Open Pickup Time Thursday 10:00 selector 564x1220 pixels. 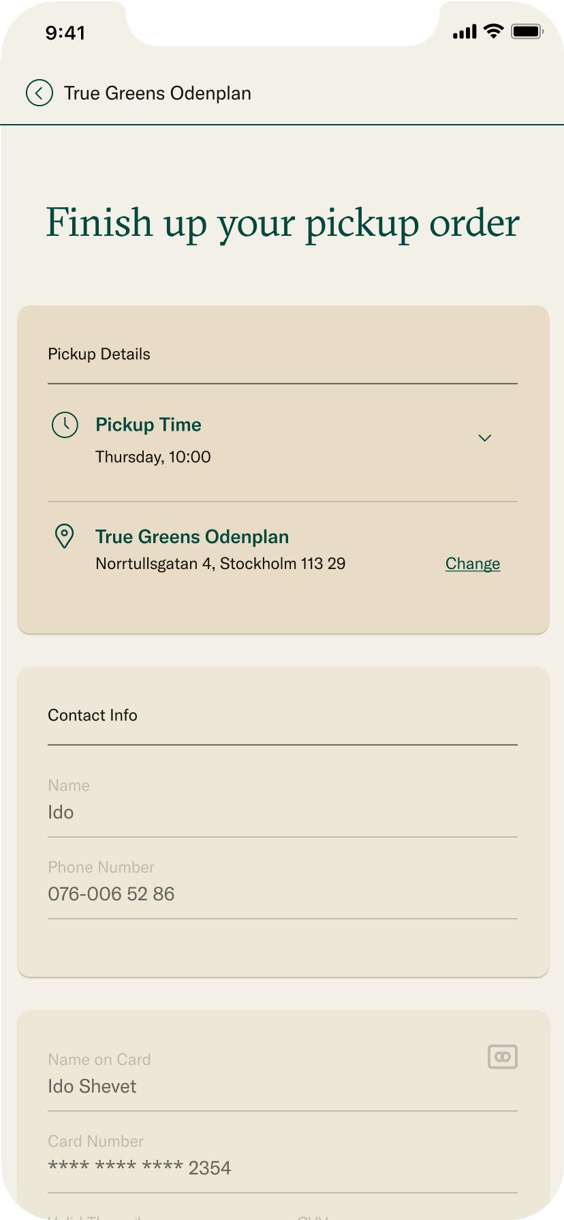coord(153,457)
